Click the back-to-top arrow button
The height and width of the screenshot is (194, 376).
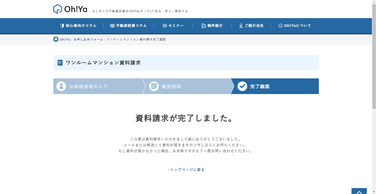[x=359, y=191]
